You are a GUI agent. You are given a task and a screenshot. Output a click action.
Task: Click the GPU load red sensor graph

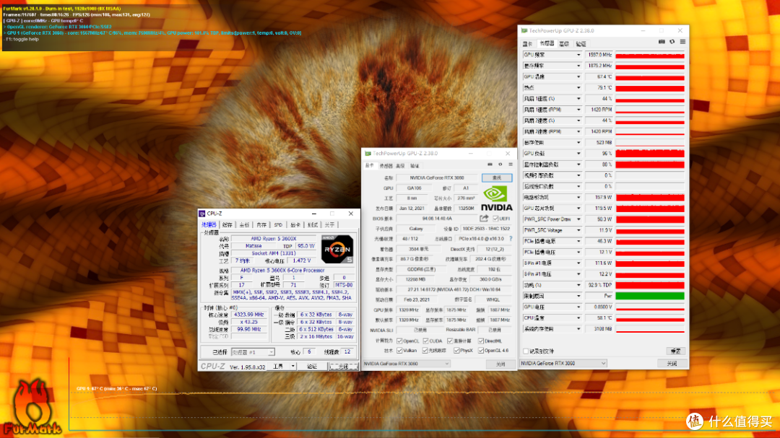650,154
